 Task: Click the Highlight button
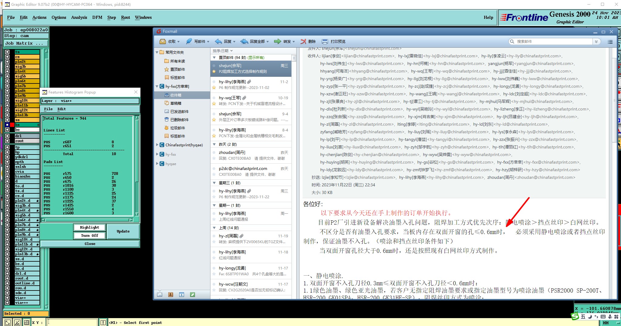tap(89, 227)
